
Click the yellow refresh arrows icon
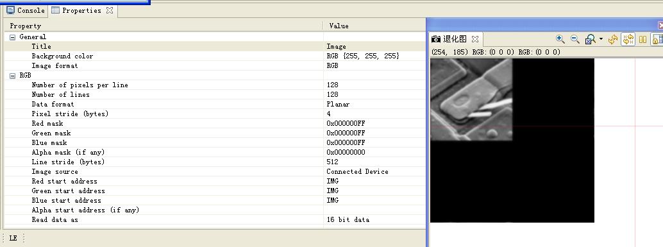tap(613, 40)
